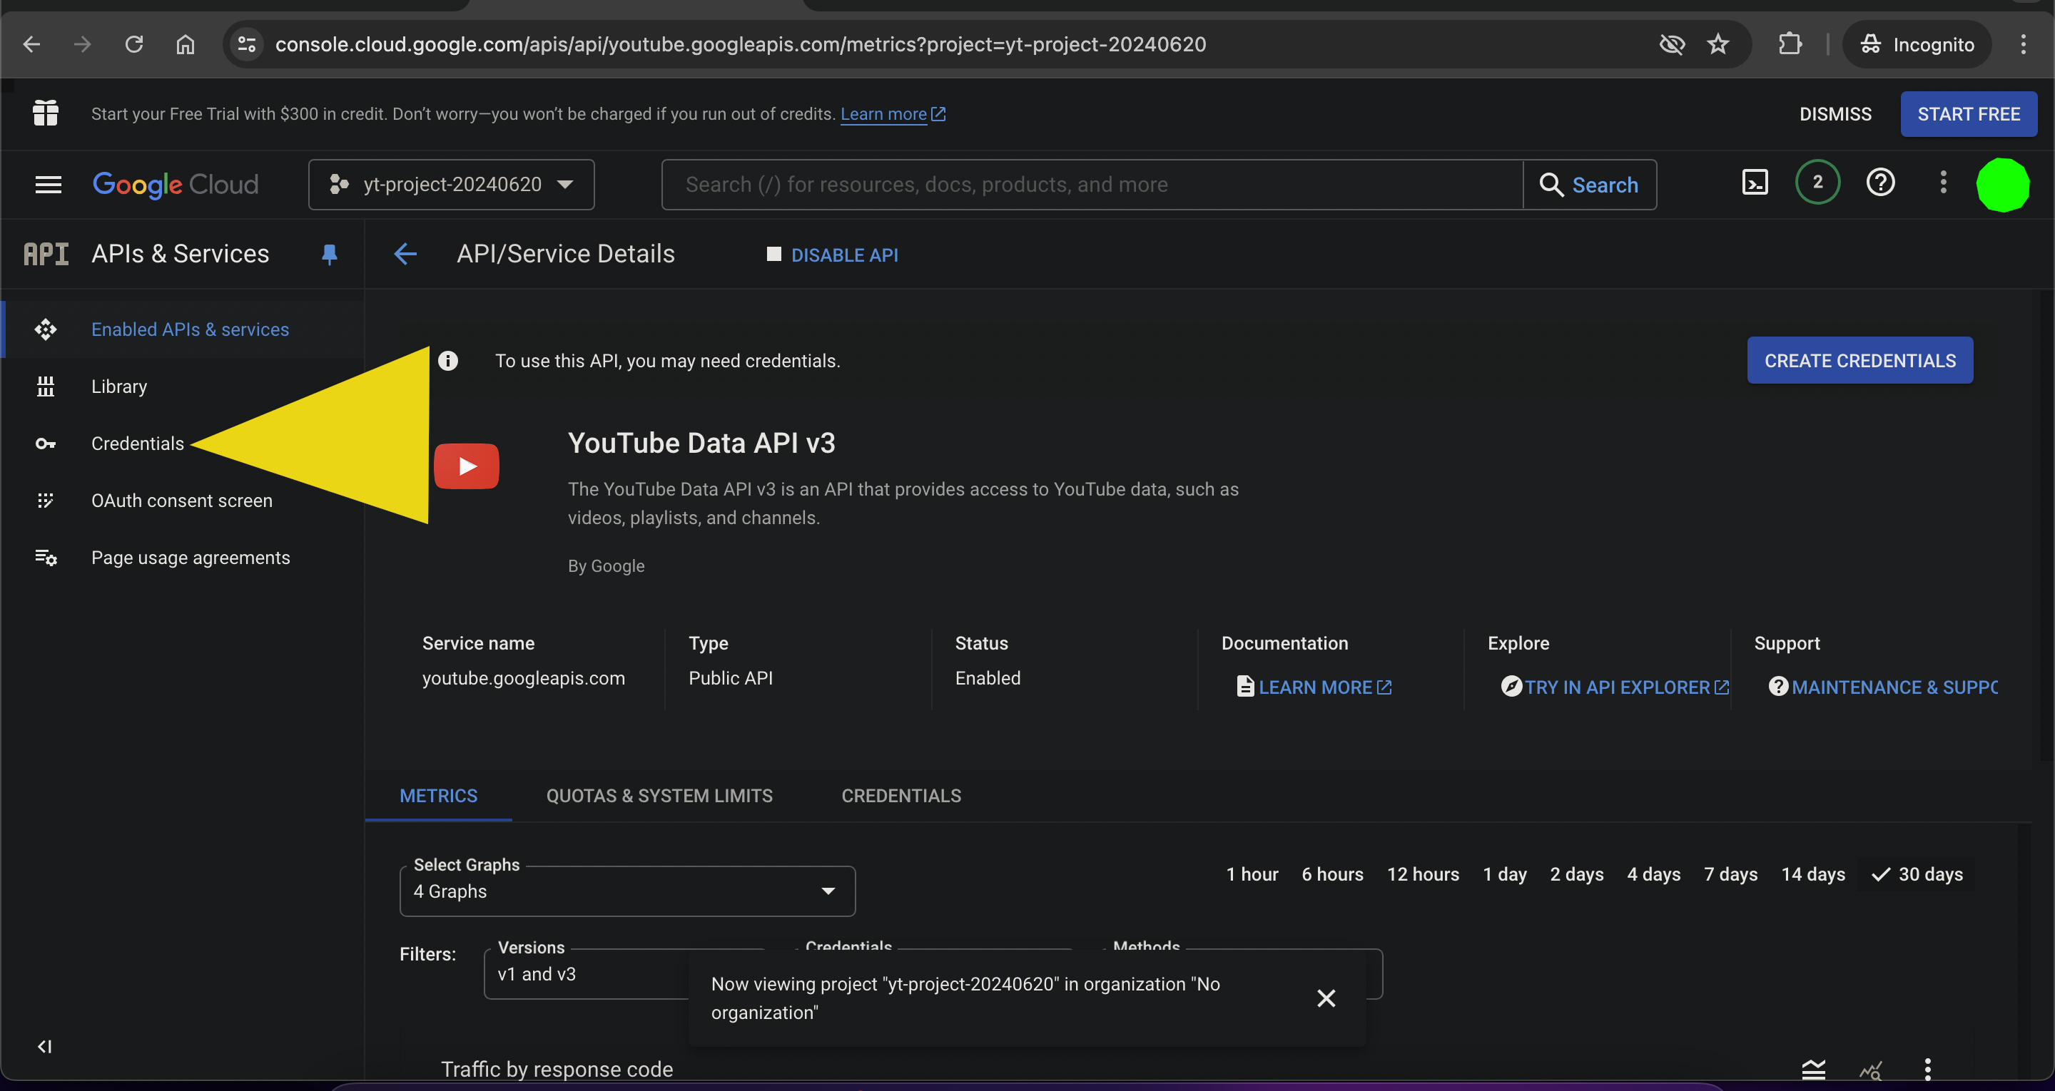Open the Chrome three-dot menu
Viewport: 2055px width, 1091px height.
(x=2023, y=45)
